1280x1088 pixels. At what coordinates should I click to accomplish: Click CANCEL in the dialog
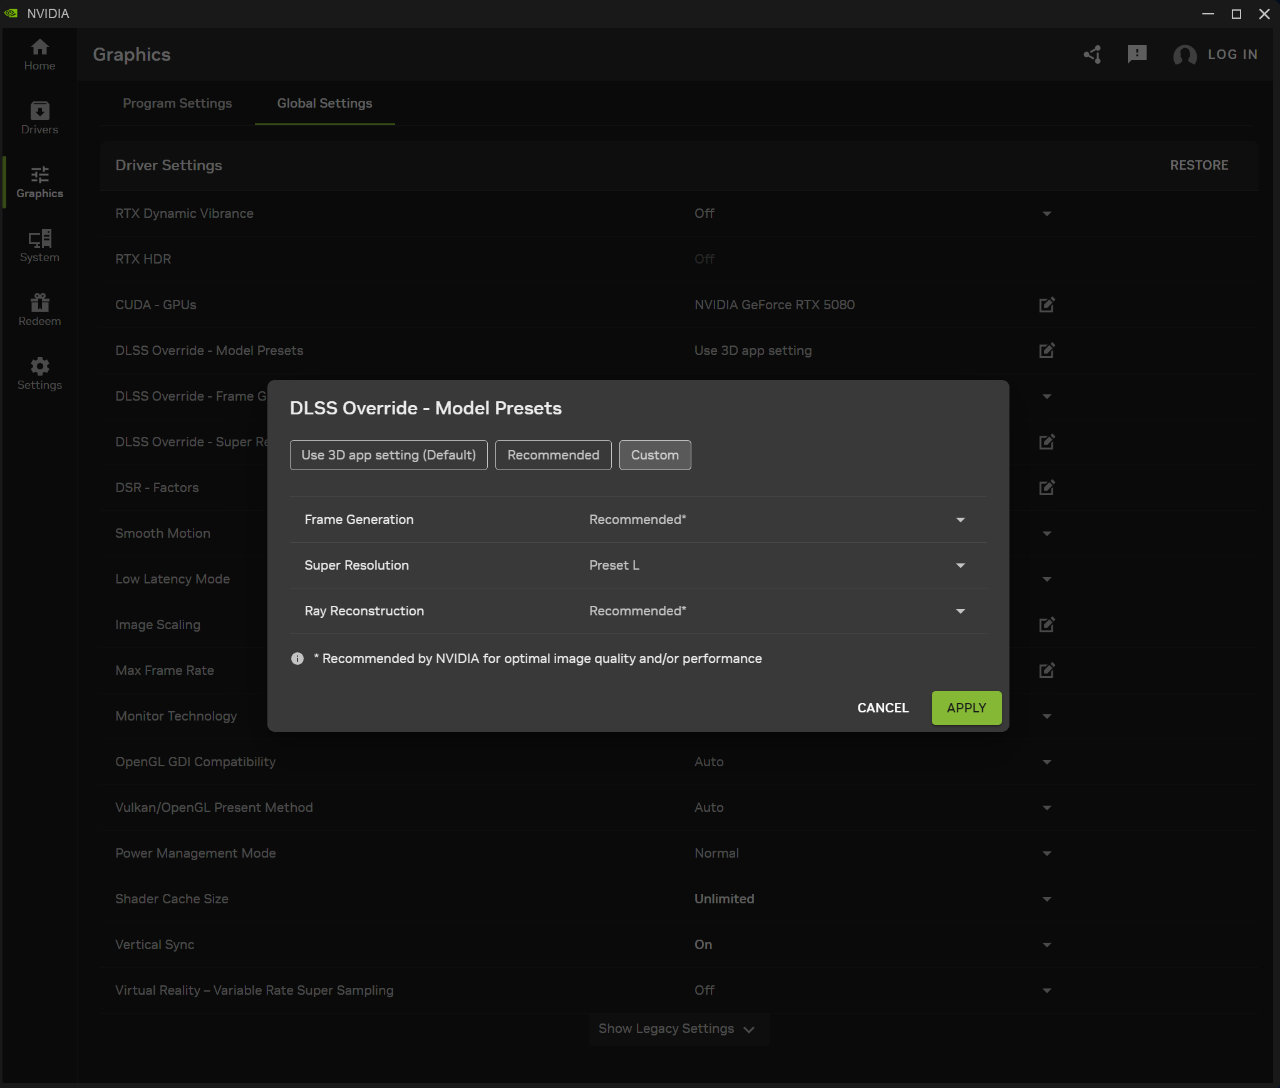882,708
